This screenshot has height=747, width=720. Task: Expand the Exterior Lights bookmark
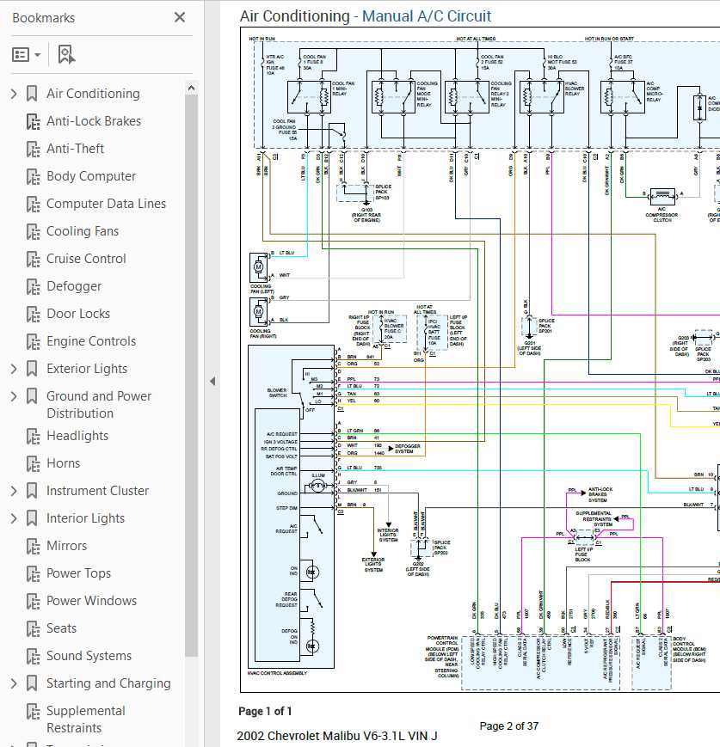[14, 369]
